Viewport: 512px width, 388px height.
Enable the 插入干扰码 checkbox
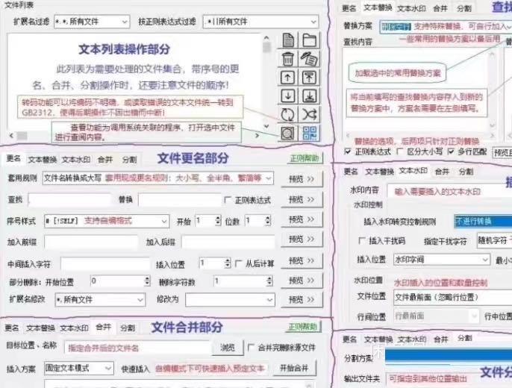362,241
